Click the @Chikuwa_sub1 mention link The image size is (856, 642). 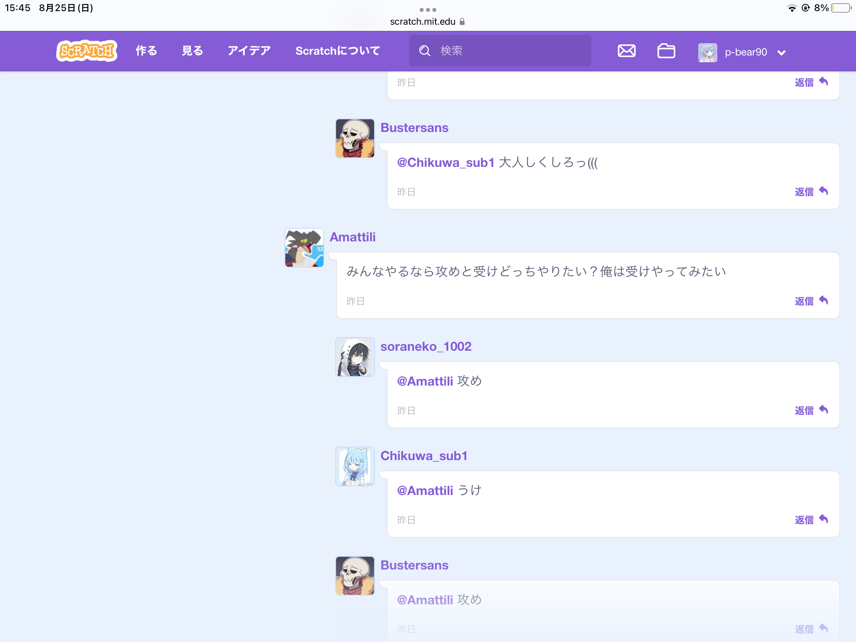click(445, 162)
